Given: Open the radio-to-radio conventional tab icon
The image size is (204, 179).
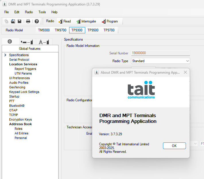Looking at the screenshot, I should (27, 42).
